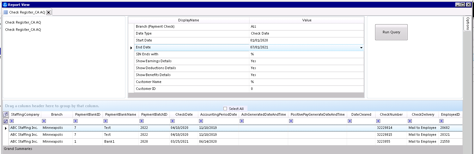This screenshot has width=474, height=154.
Task: Edit the Start Date value 01/01/2020
Action: 307,41
